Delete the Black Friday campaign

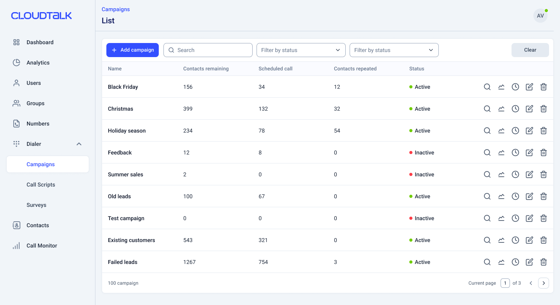[x=543, y=87]
